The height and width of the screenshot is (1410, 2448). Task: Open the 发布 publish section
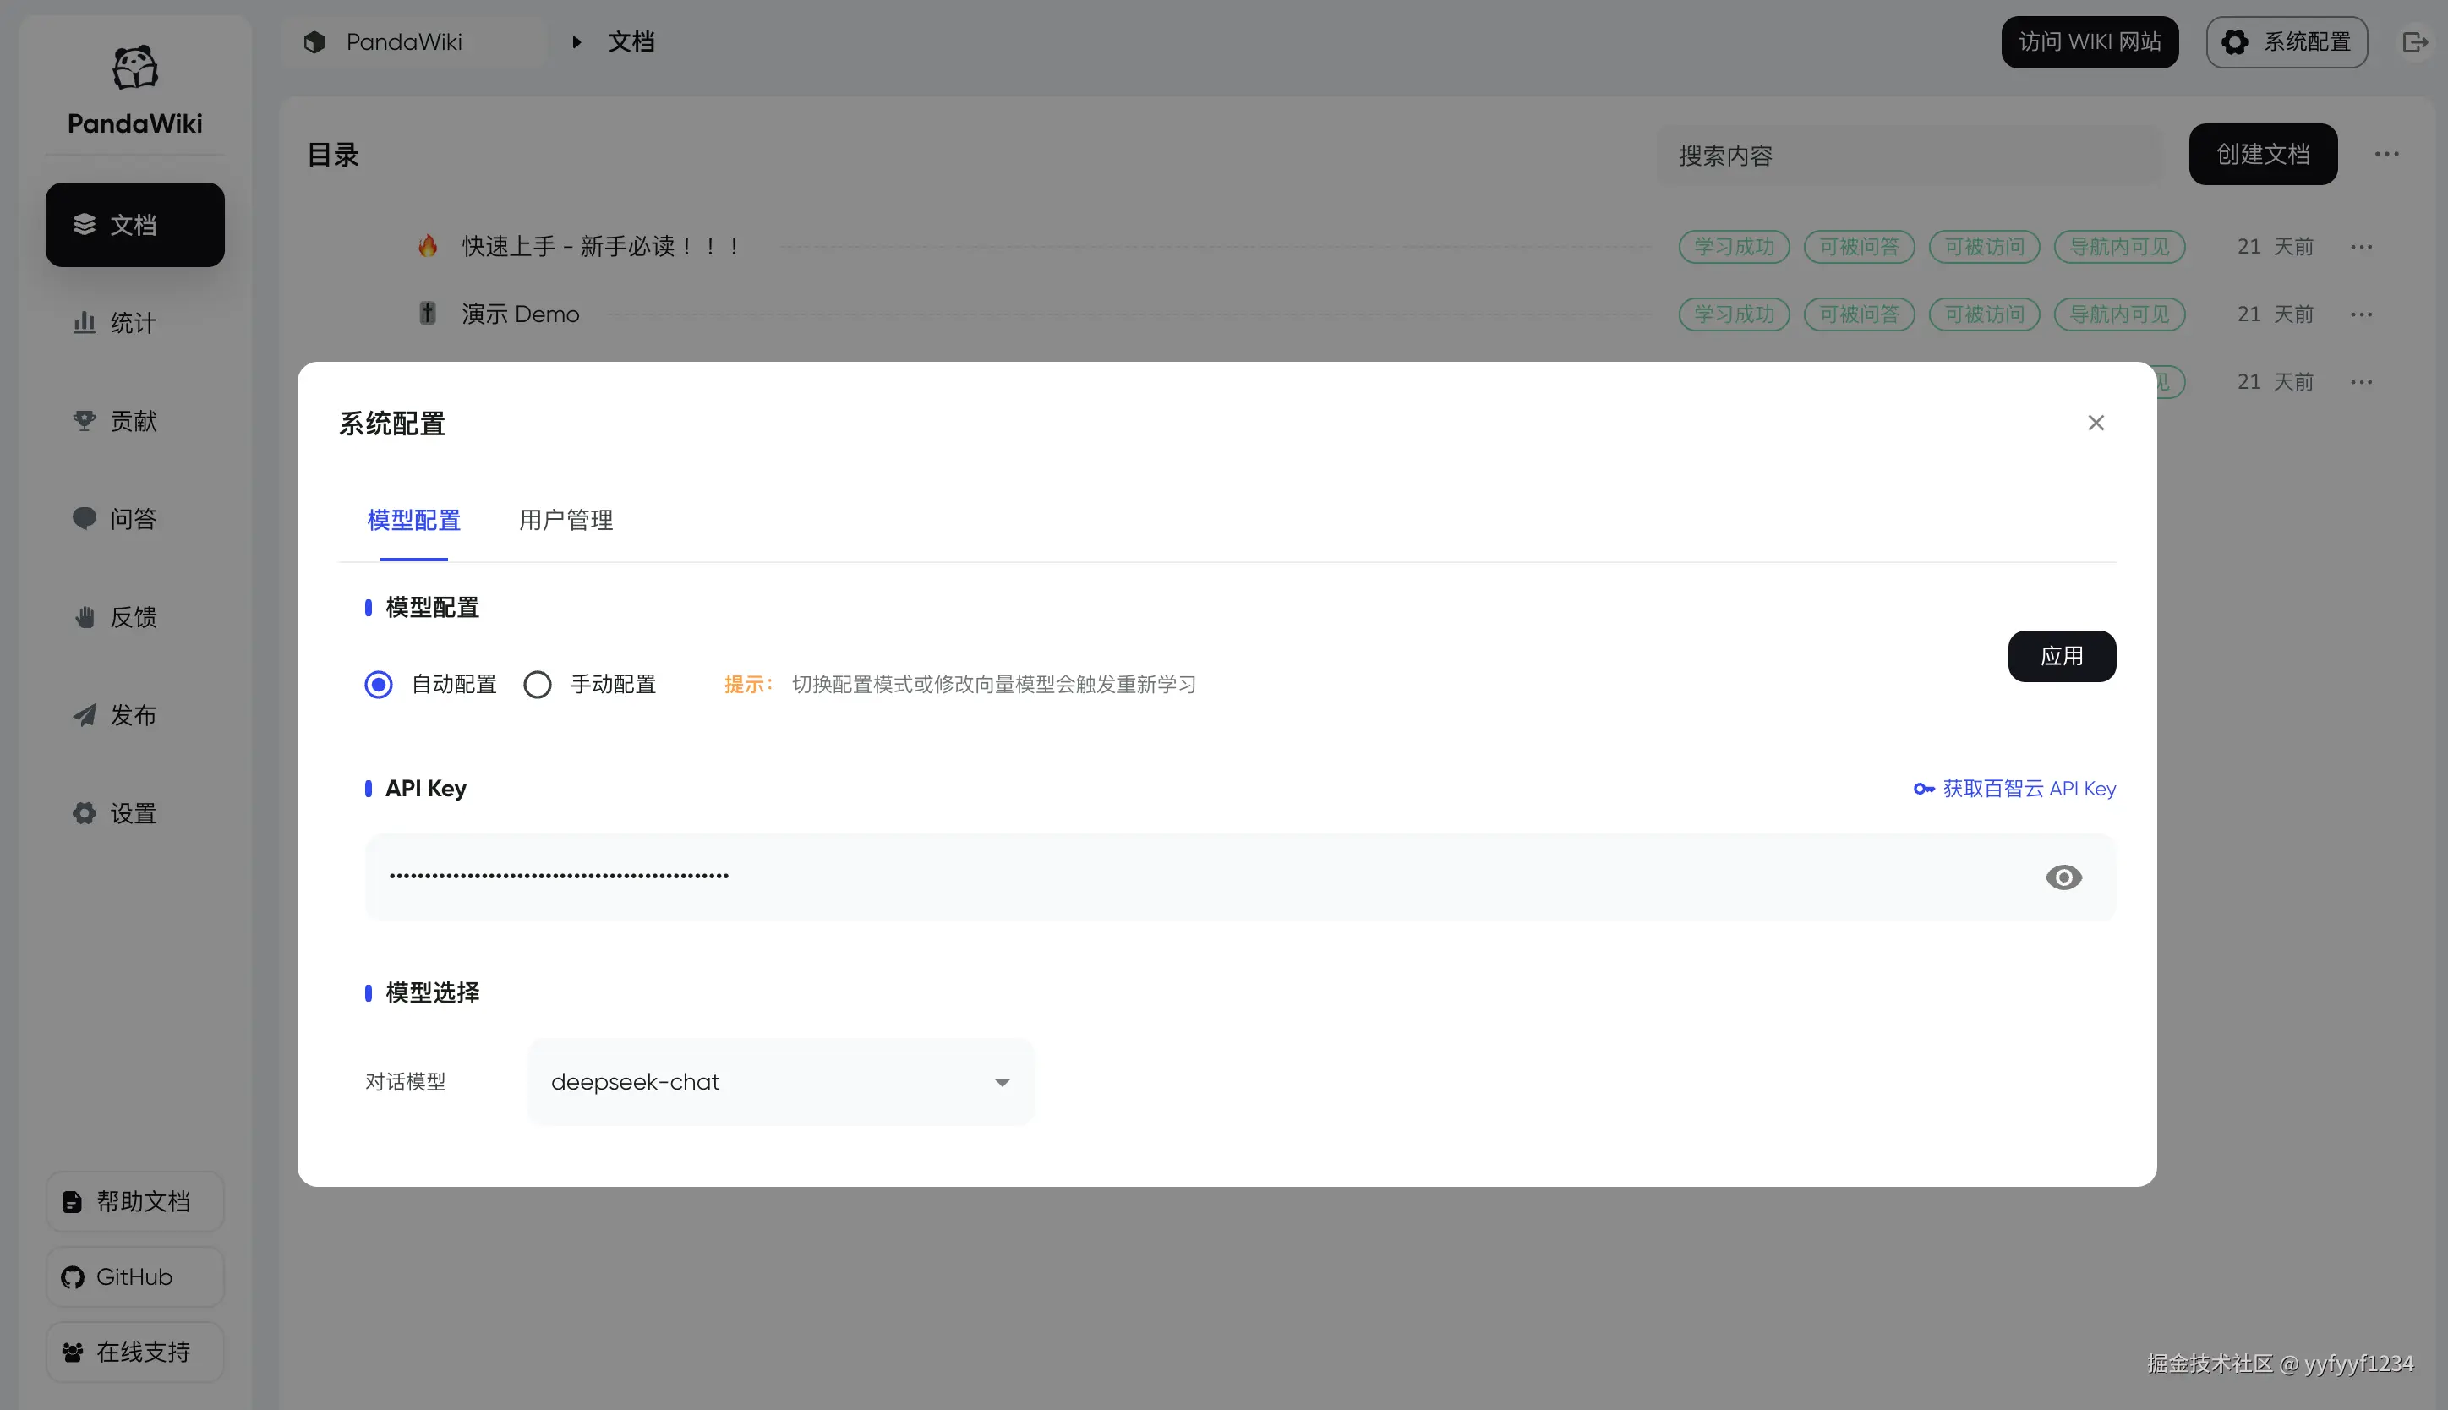(134, 714)
